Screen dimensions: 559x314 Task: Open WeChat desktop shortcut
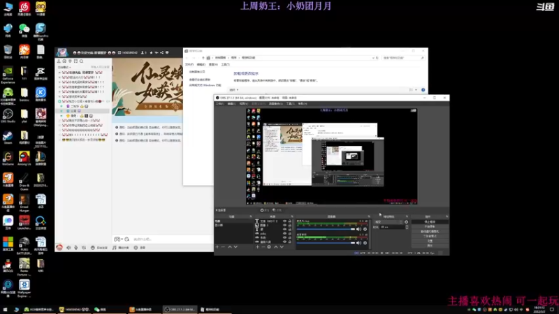(x=24, y=30)
